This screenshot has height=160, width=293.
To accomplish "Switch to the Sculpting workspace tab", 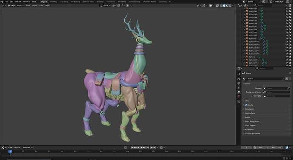I will (x=64, y=2).
